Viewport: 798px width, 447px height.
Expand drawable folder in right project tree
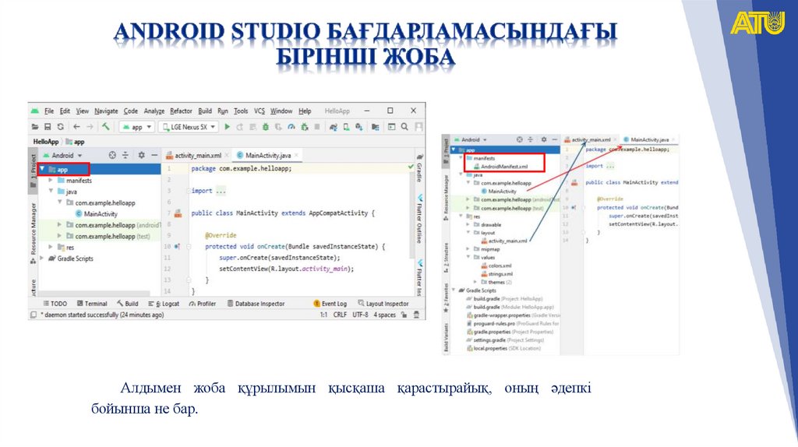coord(468,224)
